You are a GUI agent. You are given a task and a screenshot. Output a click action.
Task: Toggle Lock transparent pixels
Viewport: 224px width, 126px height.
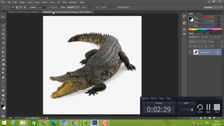tap(195, 46)
